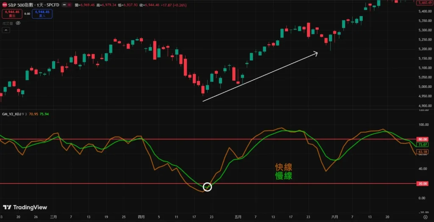Click the white circle marker on KDJ crossover
The height and width of the screenshot is (222, 434).
click(207, 187)
